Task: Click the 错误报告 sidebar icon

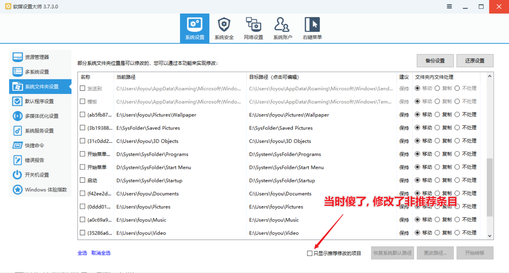Action: [17, 160]
